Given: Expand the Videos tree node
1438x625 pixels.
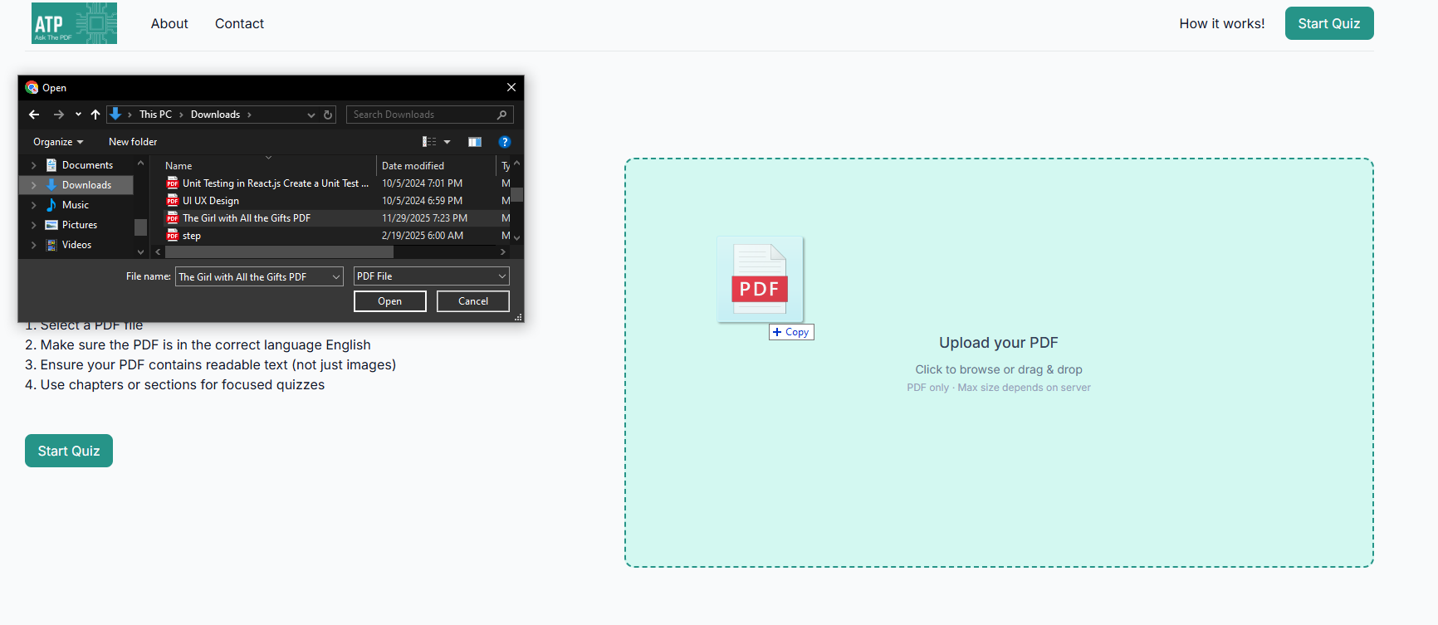Looking at the screenshot, I should tap(33, 245).
